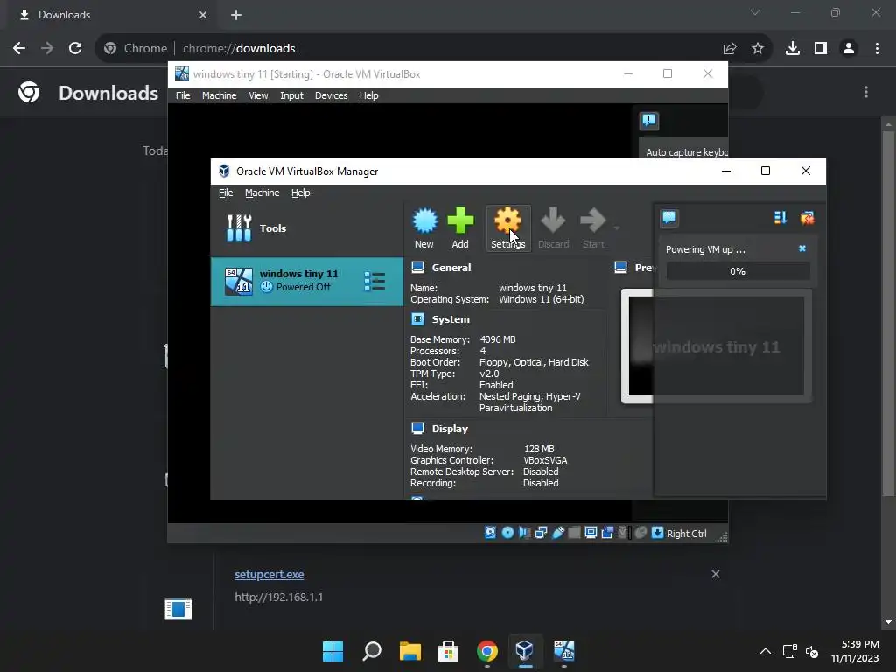The image size is (896, 672).
Task: Open Machine menu in the VM window
Action: (220, 95)
